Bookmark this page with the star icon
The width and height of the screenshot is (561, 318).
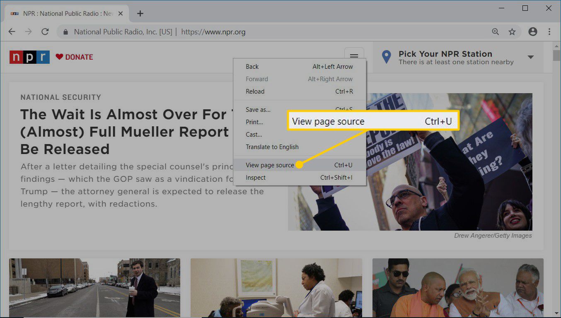(x=512, y=32)
